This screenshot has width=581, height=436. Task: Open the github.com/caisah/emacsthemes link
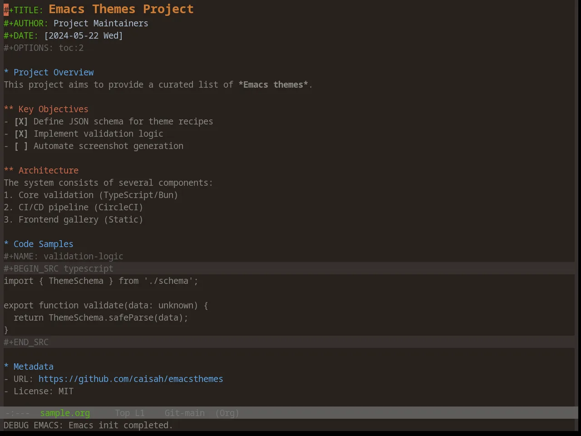click(x=131, y=379)
